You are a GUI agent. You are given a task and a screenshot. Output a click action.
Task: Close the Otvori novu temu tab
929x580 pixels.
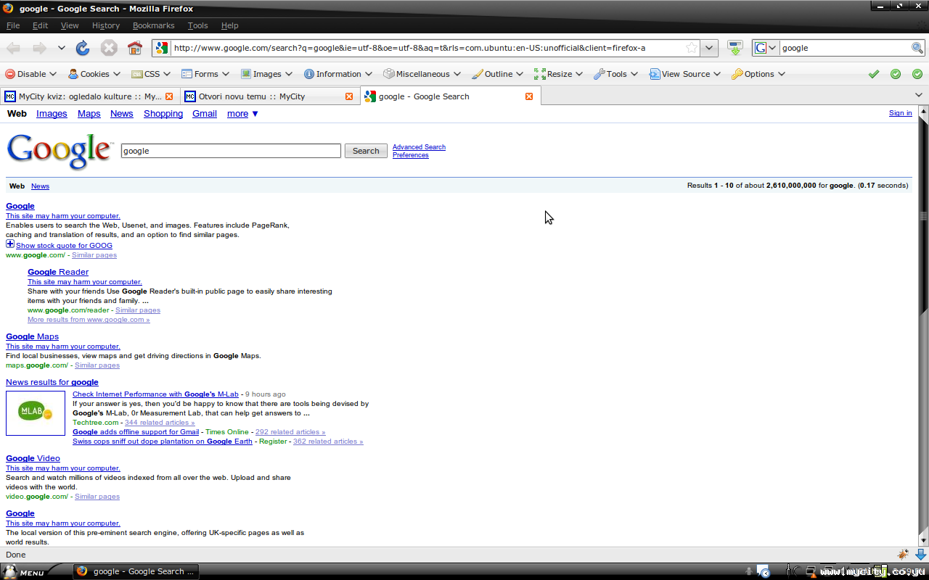pos(349,96)
